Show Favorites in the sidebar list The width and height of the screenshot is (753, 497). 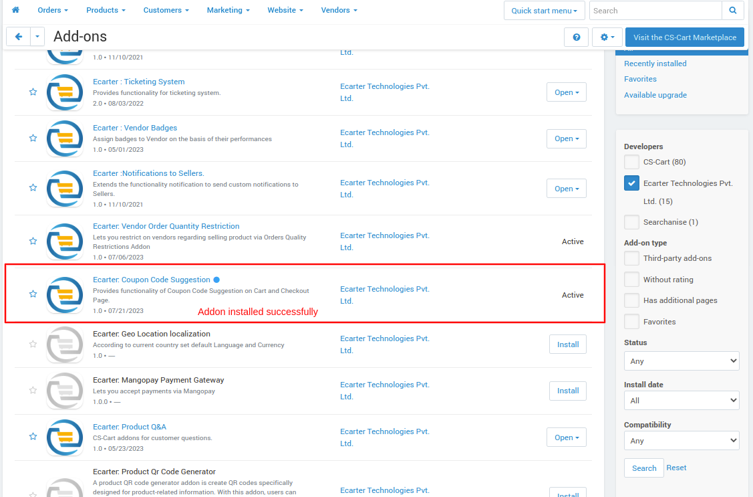[x=640, y=79]
